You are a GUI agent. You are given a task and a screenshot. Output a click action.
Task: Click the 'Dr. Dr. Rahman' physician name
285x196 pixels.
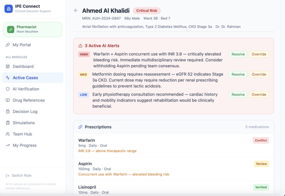coord(228,27)
